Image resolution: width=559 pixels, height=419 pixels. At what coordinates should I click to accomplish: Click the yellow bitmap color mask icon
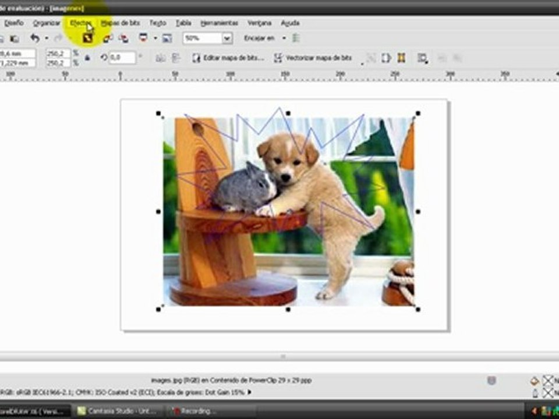[x=401, y=58]
